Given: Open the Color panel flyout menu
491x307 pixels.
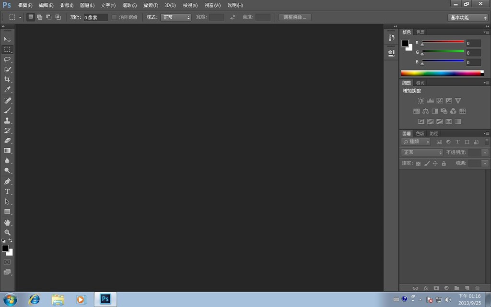Looking at the screenshot, I should point(486,32).
